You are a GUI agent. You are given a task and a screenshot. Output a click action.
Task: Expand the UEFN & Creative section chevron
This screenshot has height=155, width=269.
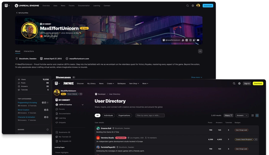point(82,105)
